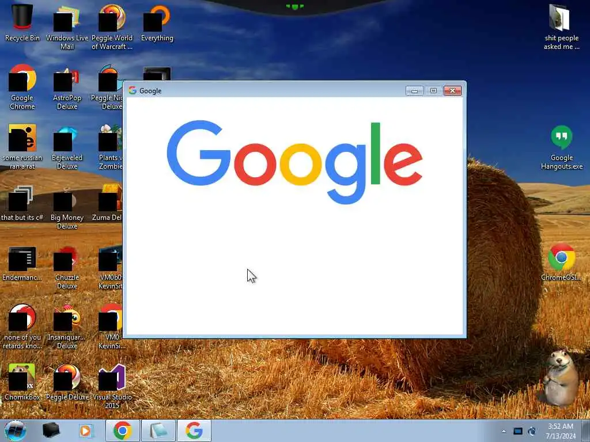
Task: Click the Google logo image in window
Action: pos(294,162)
